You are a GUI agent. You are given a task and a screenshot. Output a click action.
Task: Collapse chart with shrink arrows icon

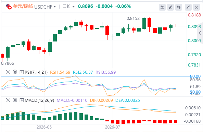click(188, 7)
